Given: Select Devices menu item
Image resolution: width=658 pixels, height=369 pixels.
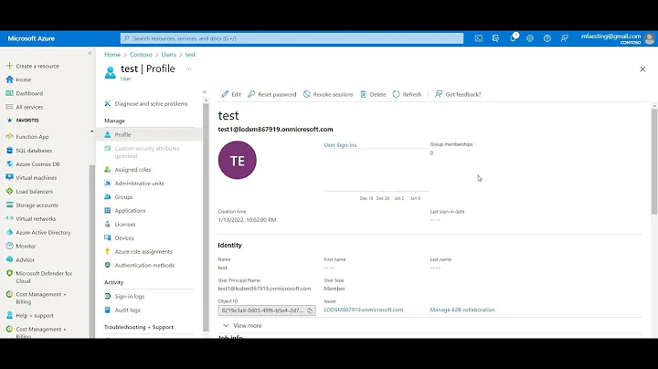Looking at the screenshot, I should [123, 237].
